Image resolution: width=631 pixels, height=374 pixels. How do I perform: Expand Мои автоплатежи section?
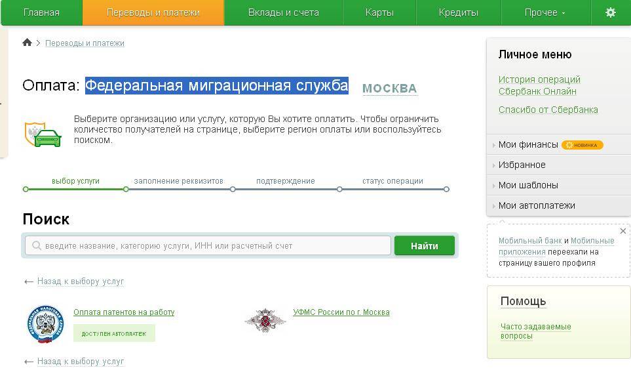click(x=536, y=205)
